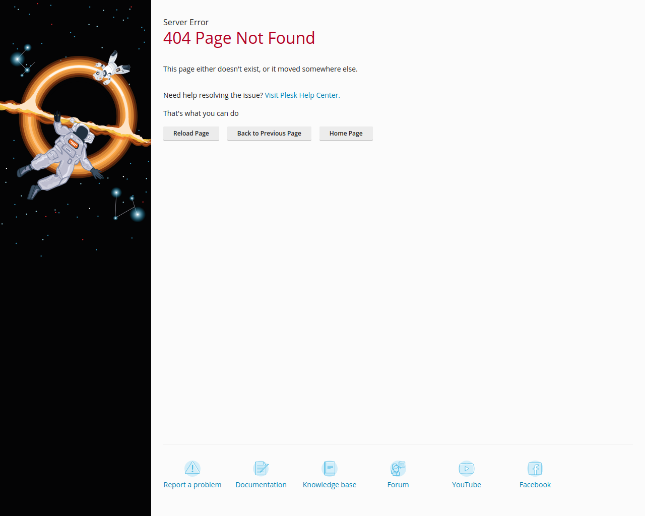Click the YouTube play icon
The height and width of the screenshot is (516, 645).
click(467, 469)
